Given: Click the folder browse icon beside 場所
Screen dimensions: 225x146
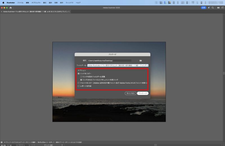Looking at the screenshot, I should point(140,60).
